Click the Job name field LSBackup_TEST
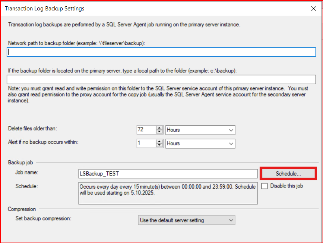This screenshot has width=323, height=243. point(167,174)
